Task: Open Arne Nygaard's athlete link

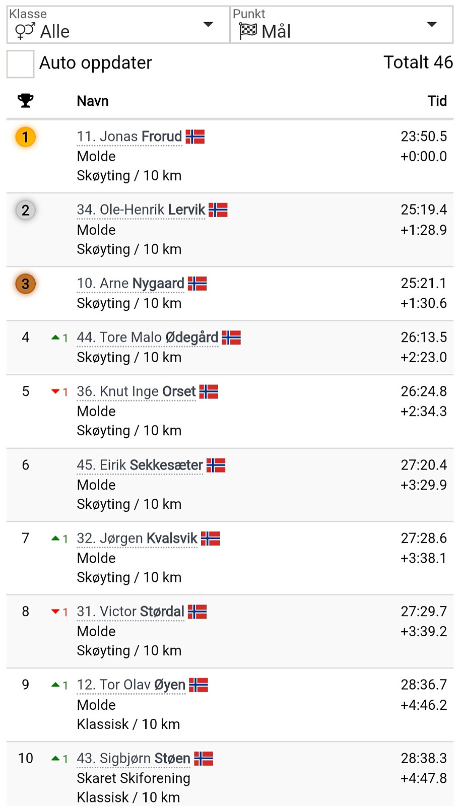Action: click(130, 284)
